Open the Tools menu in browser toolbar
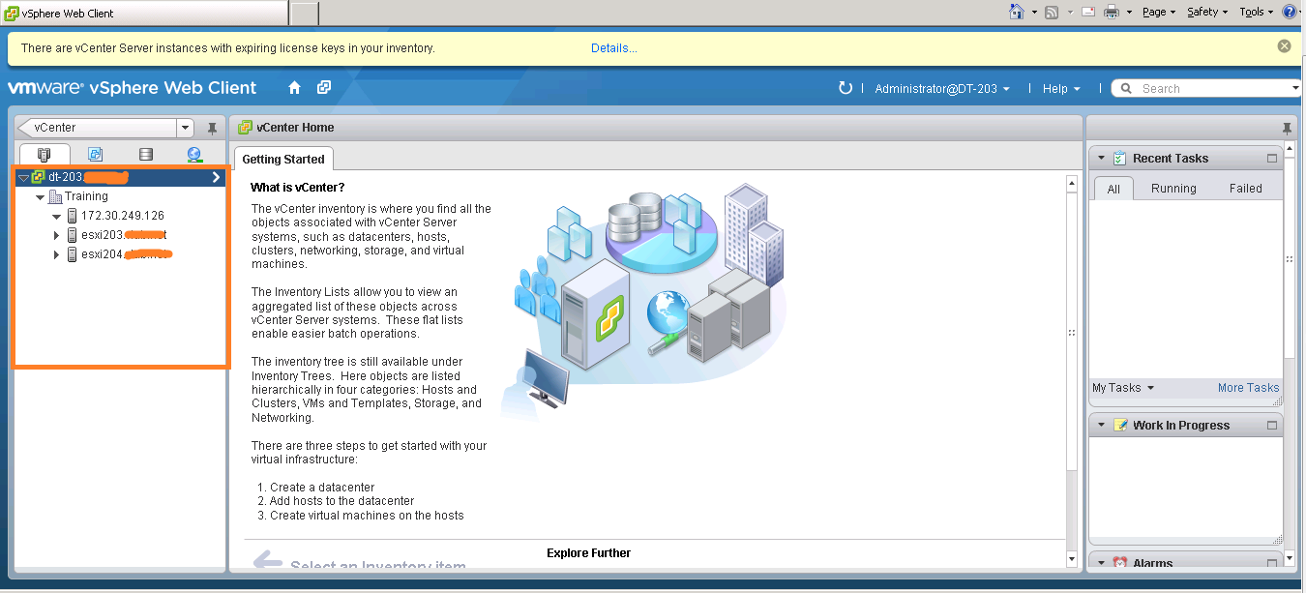1306x593 pixels. pyautogui.click(x=1254, y=11)
